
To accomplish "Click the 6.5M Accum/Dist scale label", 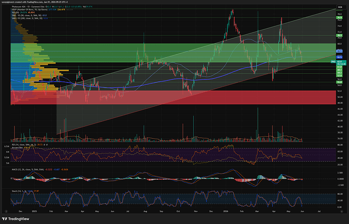I will coord(8,146).
